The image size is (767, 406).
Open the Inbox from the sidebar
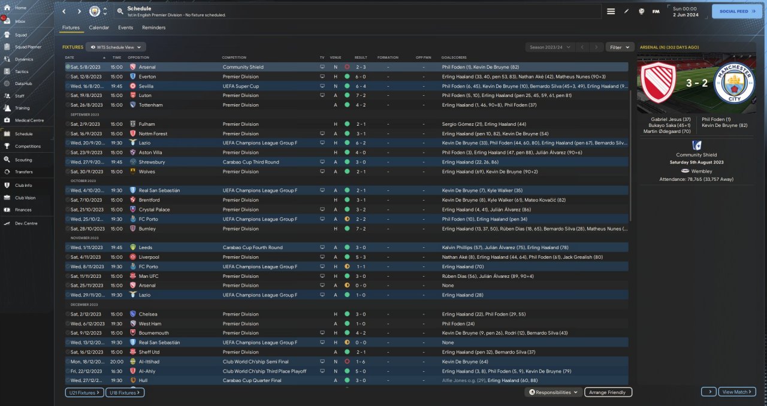click(7, 21)
